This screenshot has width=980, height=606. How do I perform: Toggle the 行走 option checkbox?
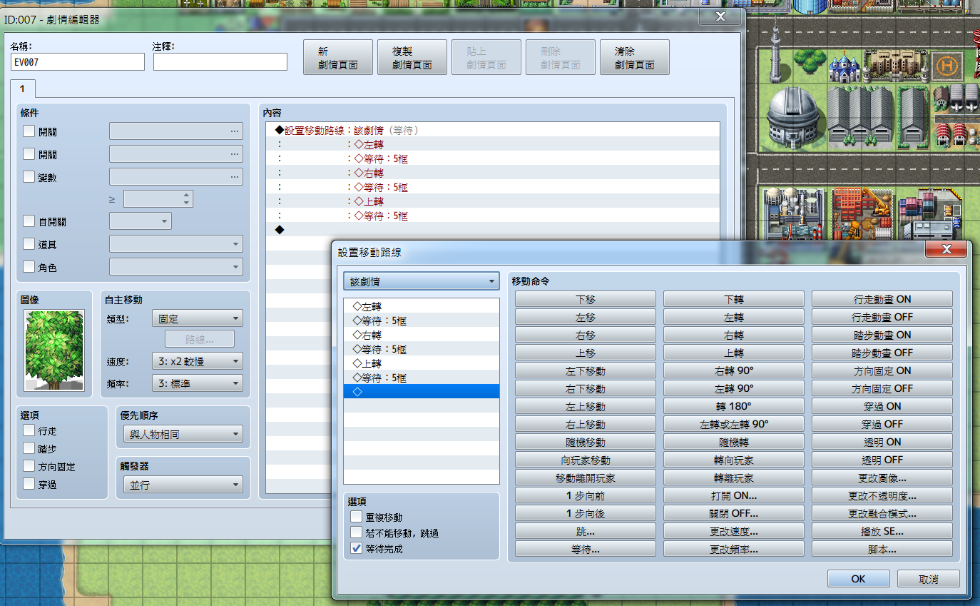tap(29, 430)
